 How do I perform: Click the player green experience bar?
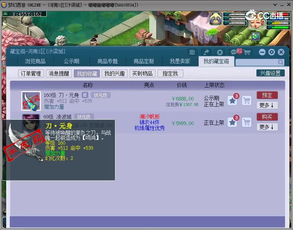pyautogui.click(x=279, y=27)
